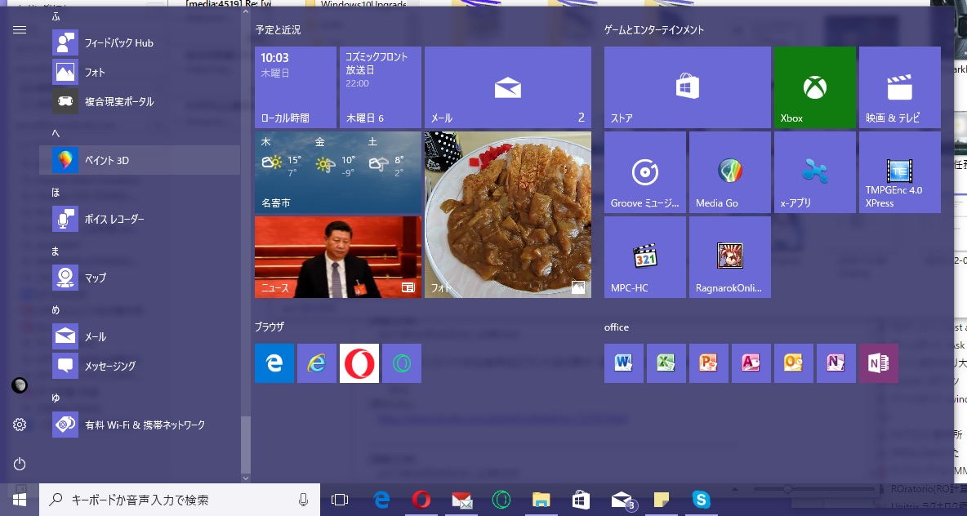Open the 映画 & テレビ tile
Image resolution: width=967 pixels, height=516 pixels.
pos(900,87)
